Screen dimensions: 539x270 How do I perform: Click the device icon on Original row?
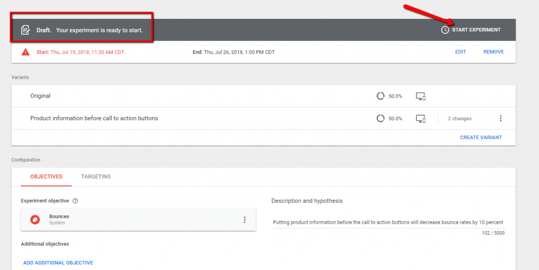421,96
